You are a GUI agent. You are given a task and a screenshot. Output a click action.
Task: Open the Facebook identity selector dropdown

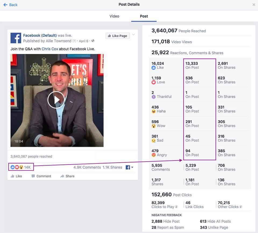129,168
